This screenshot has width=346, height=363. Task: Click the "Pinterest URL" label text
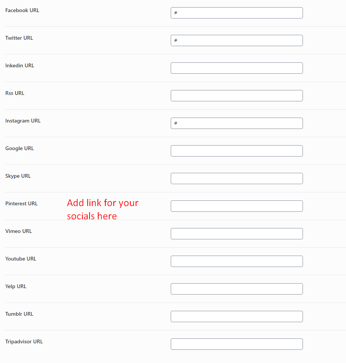[22, 203]
